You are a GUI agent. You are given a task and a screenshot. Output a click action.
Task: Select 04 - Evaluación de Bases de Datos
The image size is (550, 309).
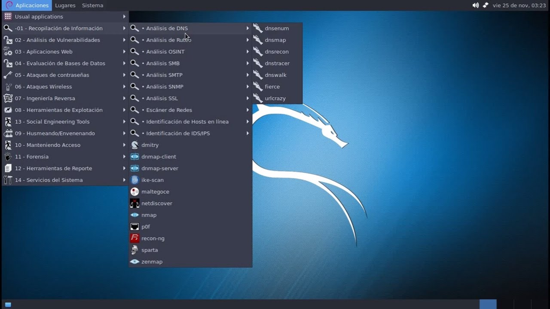tap(65, 63)
